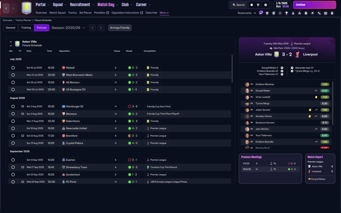Screen dimensions: 341x213
Task: Click the circular arrows icon in the bookmarks bar
Action: (x=280, y=13)
